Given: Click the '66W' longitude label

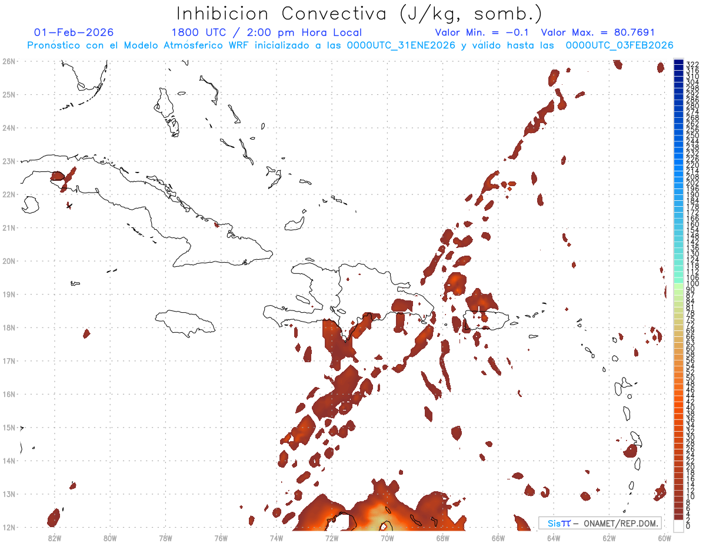Looking at the screenshot, I should tap(498, 538).
